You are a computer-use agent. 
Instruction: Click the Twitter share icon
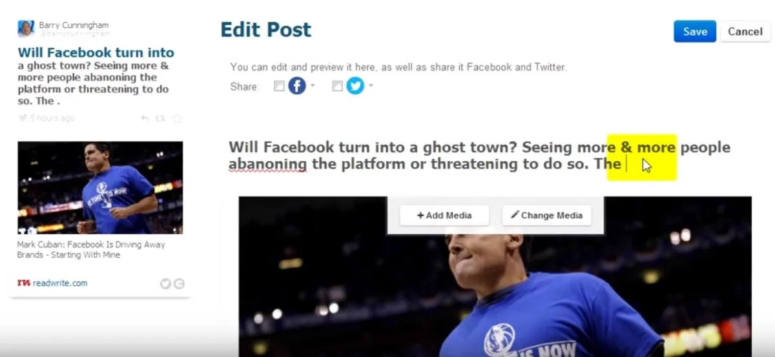(x=355, y=86)
